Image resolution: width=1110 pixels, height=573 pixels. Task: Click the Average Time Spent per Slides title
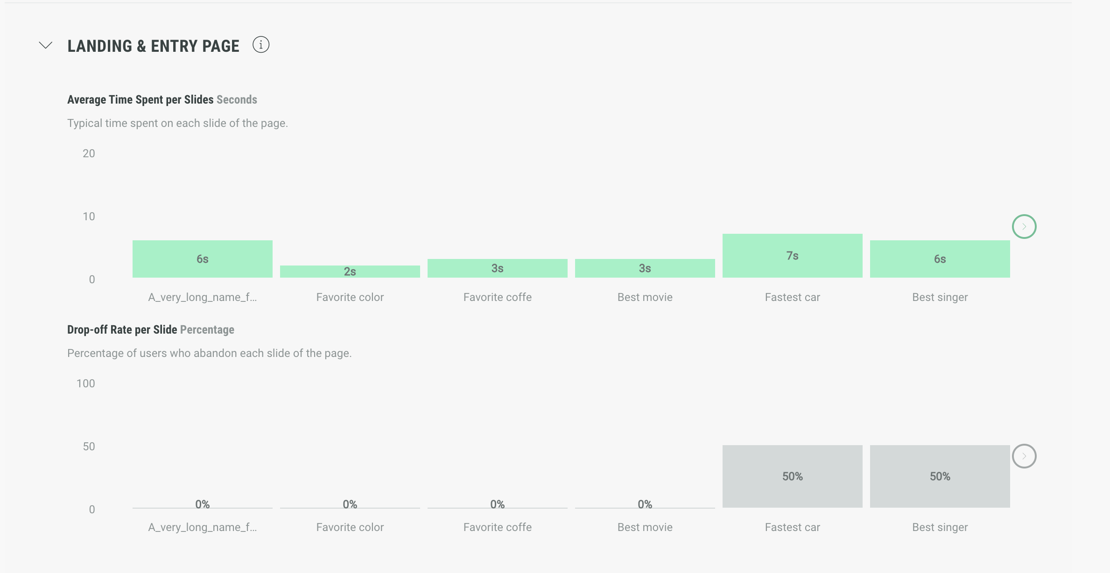point(140,100)
